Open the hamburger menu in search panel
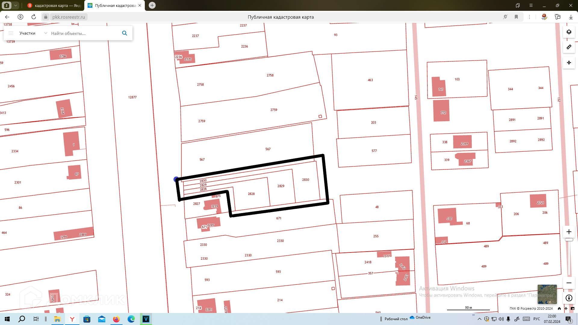Image resolution: width=578 pixels, height=325 pixels. point(11,33)
